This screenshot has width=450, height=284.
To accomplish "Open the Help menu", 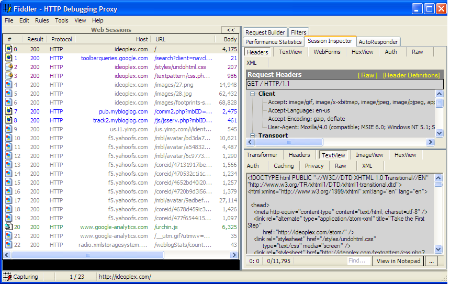I will pos(97,20).
